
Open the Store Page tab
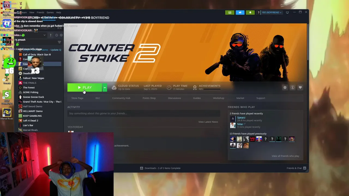tap(77, 98)
